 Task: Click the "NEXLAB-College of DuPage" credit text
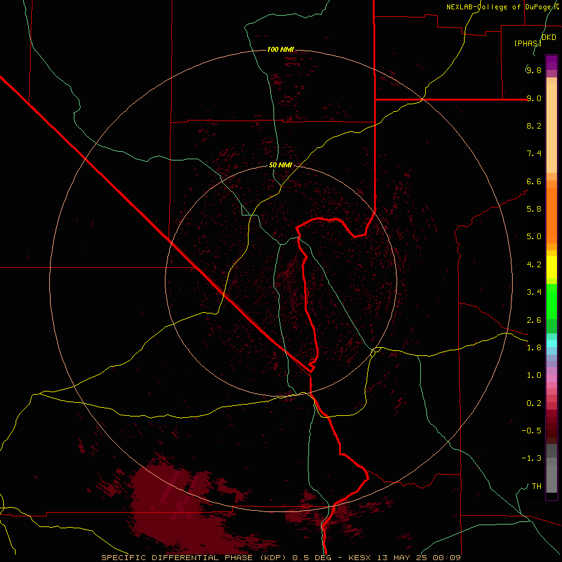pyautogui.click(x=500, y=7)
